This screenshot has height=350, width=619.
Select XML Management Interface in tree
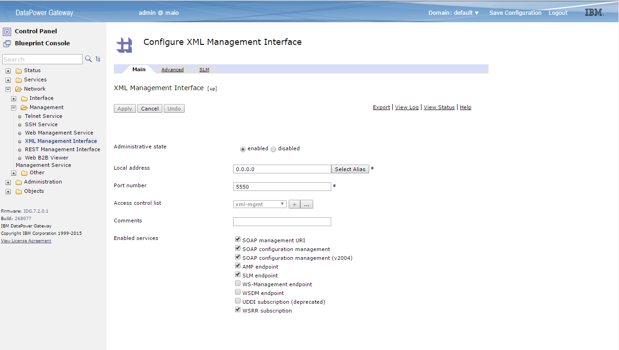[61, 141]
